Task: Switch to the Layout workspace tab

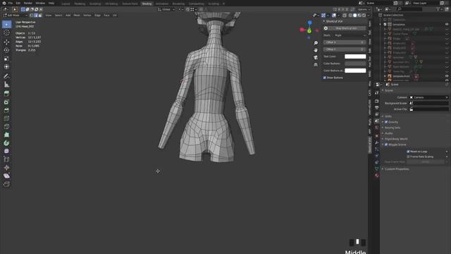Action: 66,4
